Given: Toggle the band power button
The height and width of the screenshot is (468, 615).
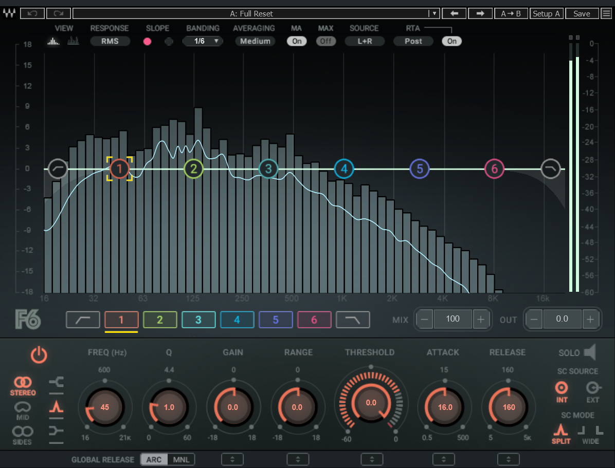Looking at the screenshot, I should (39, 354).
